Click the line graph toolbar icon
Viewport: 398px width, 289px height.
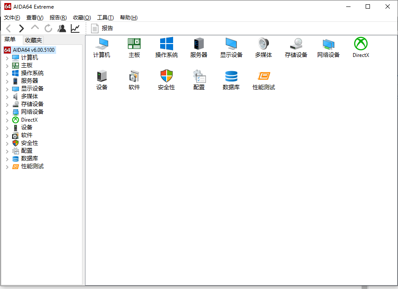pos(75,28)
